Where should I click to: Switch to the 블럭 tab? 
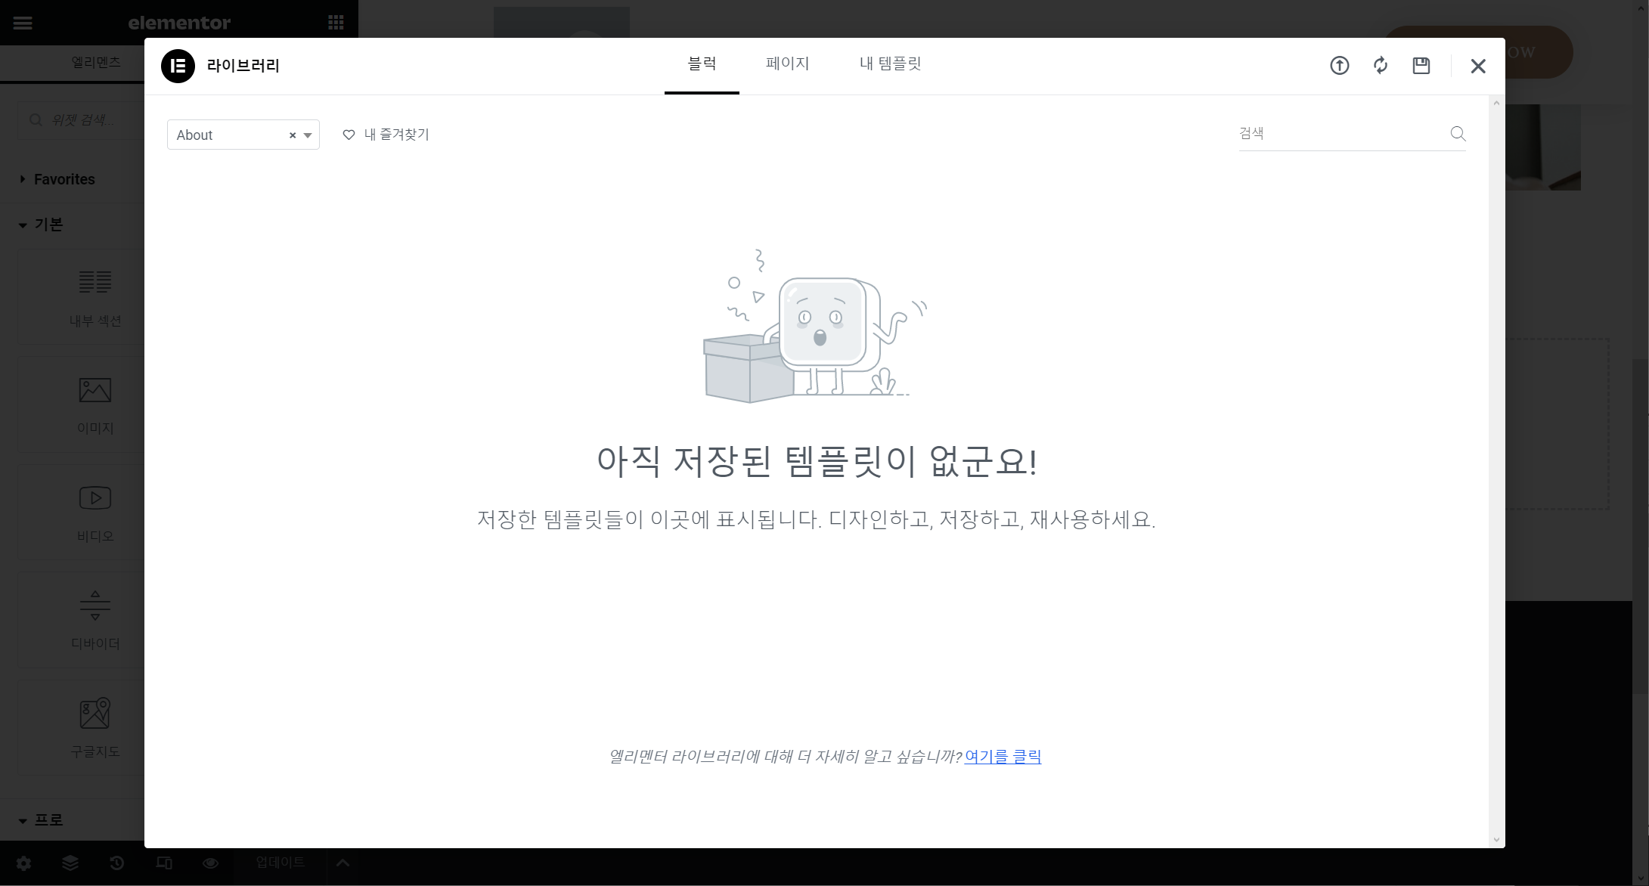click(x=702, y=64)
